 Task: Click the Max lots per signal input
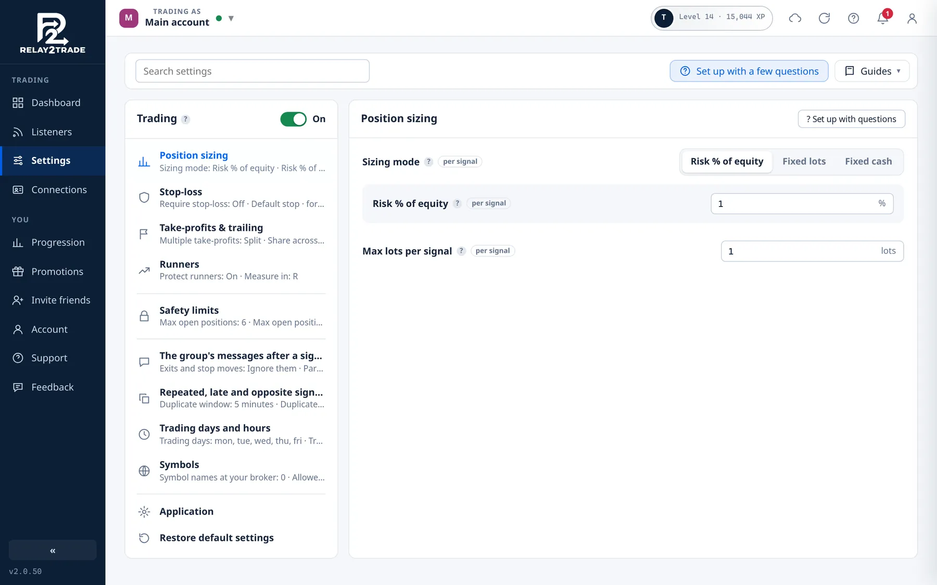click(x=812, y=251)
